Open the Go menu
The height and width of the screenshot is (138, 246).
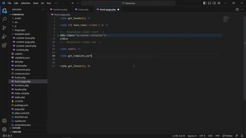[x=43, y=3]
